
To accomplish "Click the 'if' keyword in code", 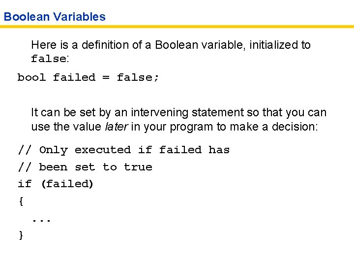I will tap(24, 184).
